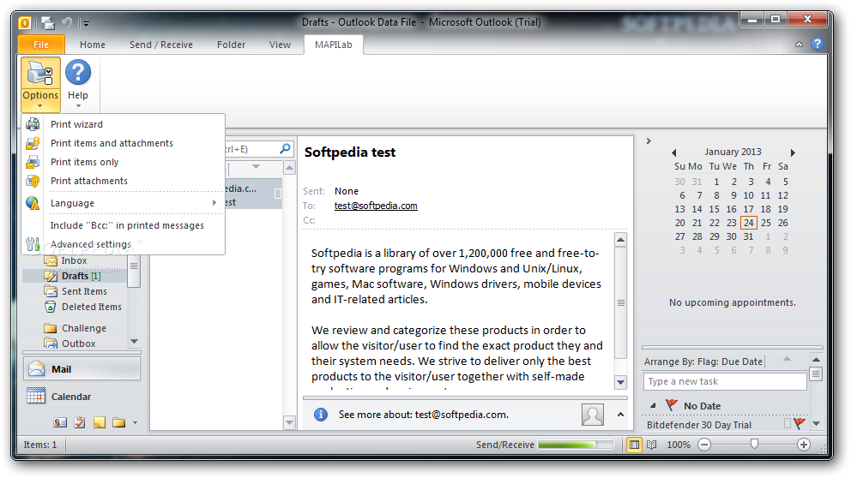This screenshot has height=478, width=851.
Task: Open the MAPILab Options button
Action: tap(40, 85)
